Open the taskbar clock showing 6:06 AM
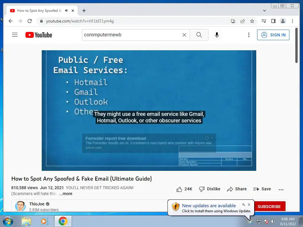Screen dimensions: 303x227 288,221
